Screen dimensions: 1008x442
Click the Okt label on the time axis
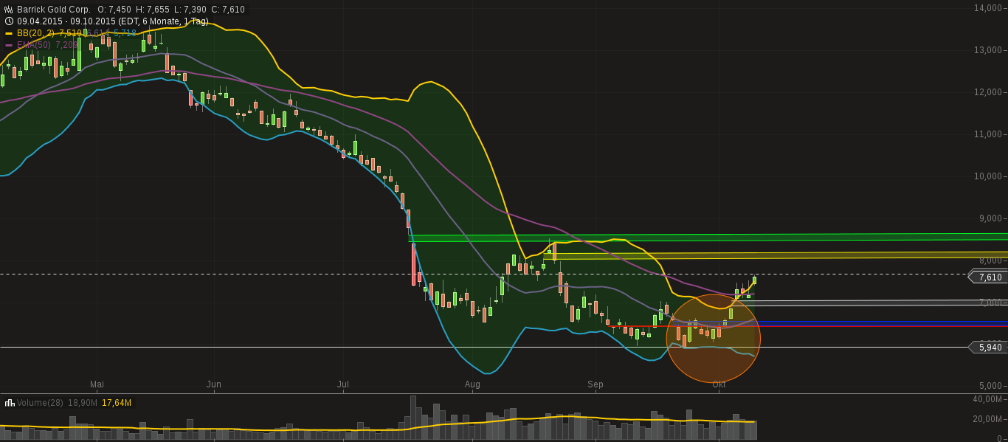[x=719, y=384]
